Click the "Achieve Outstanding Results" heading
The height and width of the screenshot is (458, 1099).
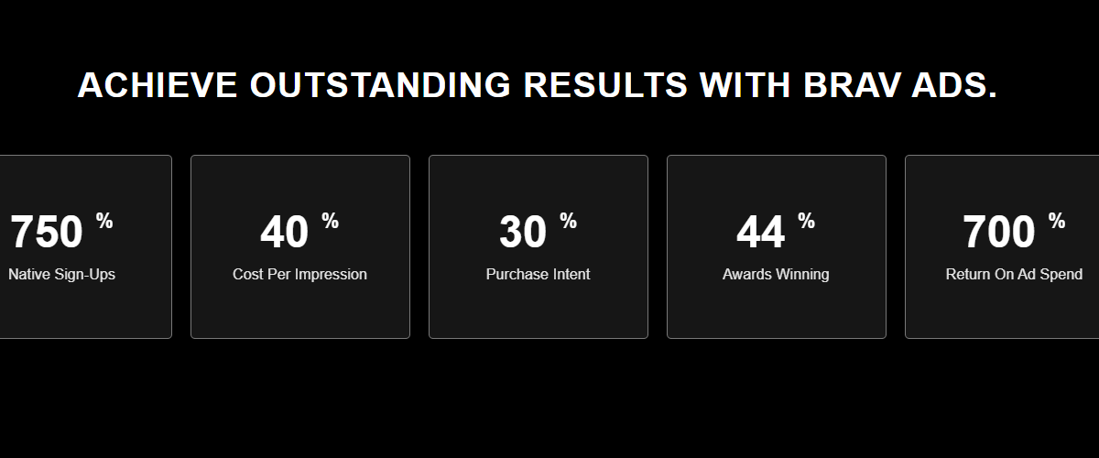[x=537, y=85]
